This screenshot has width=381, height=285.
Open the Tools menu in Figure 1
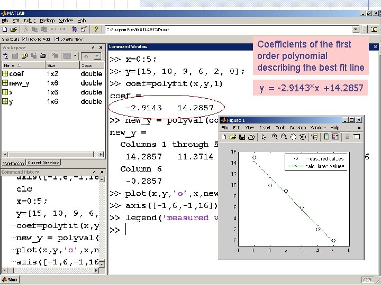(x=280, y=128)
